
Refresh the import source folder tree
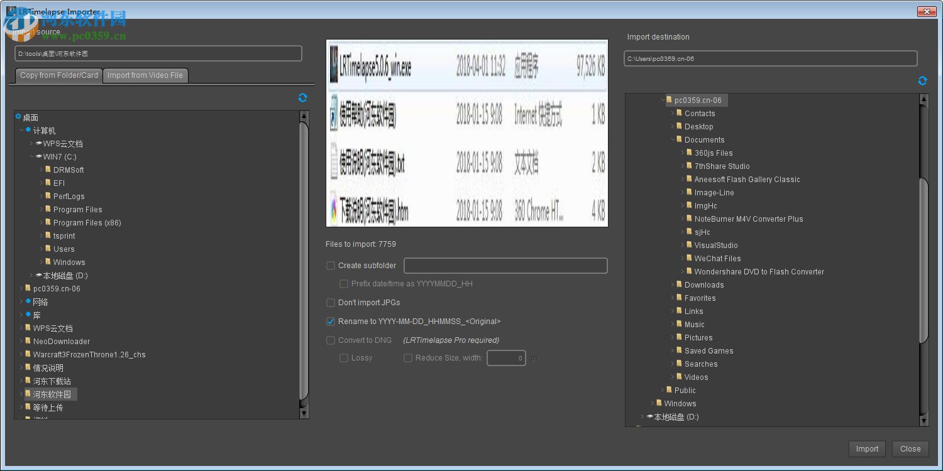pyautogui.click(x=302, y=98)
